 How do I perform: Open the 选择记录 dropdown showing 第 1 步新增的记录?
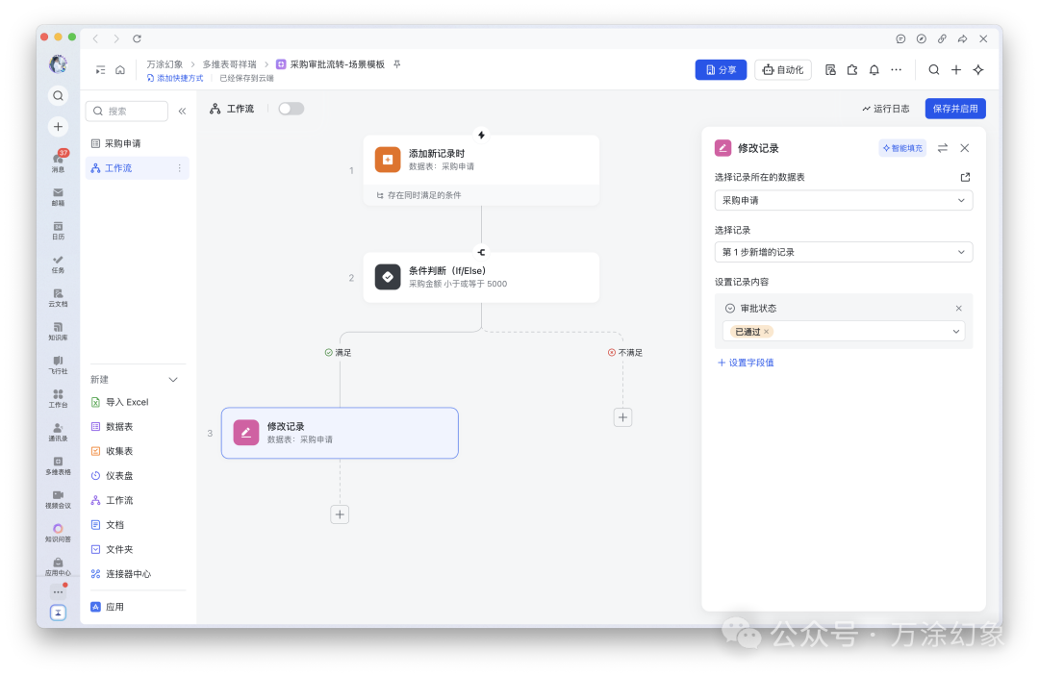click(x=843, y=251)
